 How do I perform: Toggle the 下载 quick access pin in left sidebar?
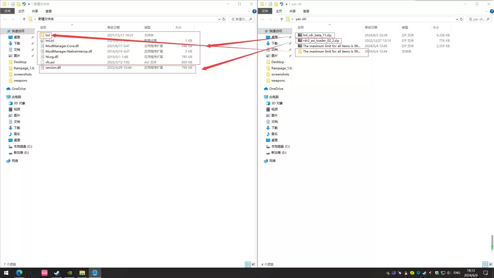[x=33, y=44]
